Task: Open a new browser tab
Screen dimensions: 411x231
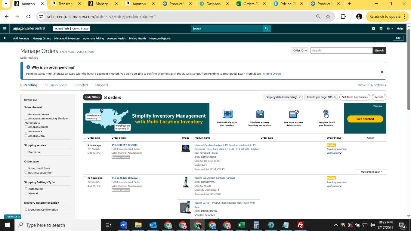Action: 349,4
